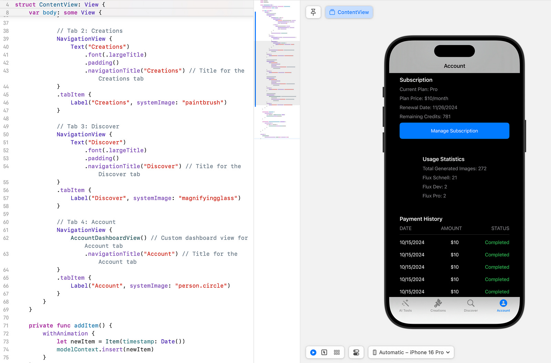The image size is (551, 363).
Task: Switch to the ContentView preview tab
Action: tap(349, 12)
